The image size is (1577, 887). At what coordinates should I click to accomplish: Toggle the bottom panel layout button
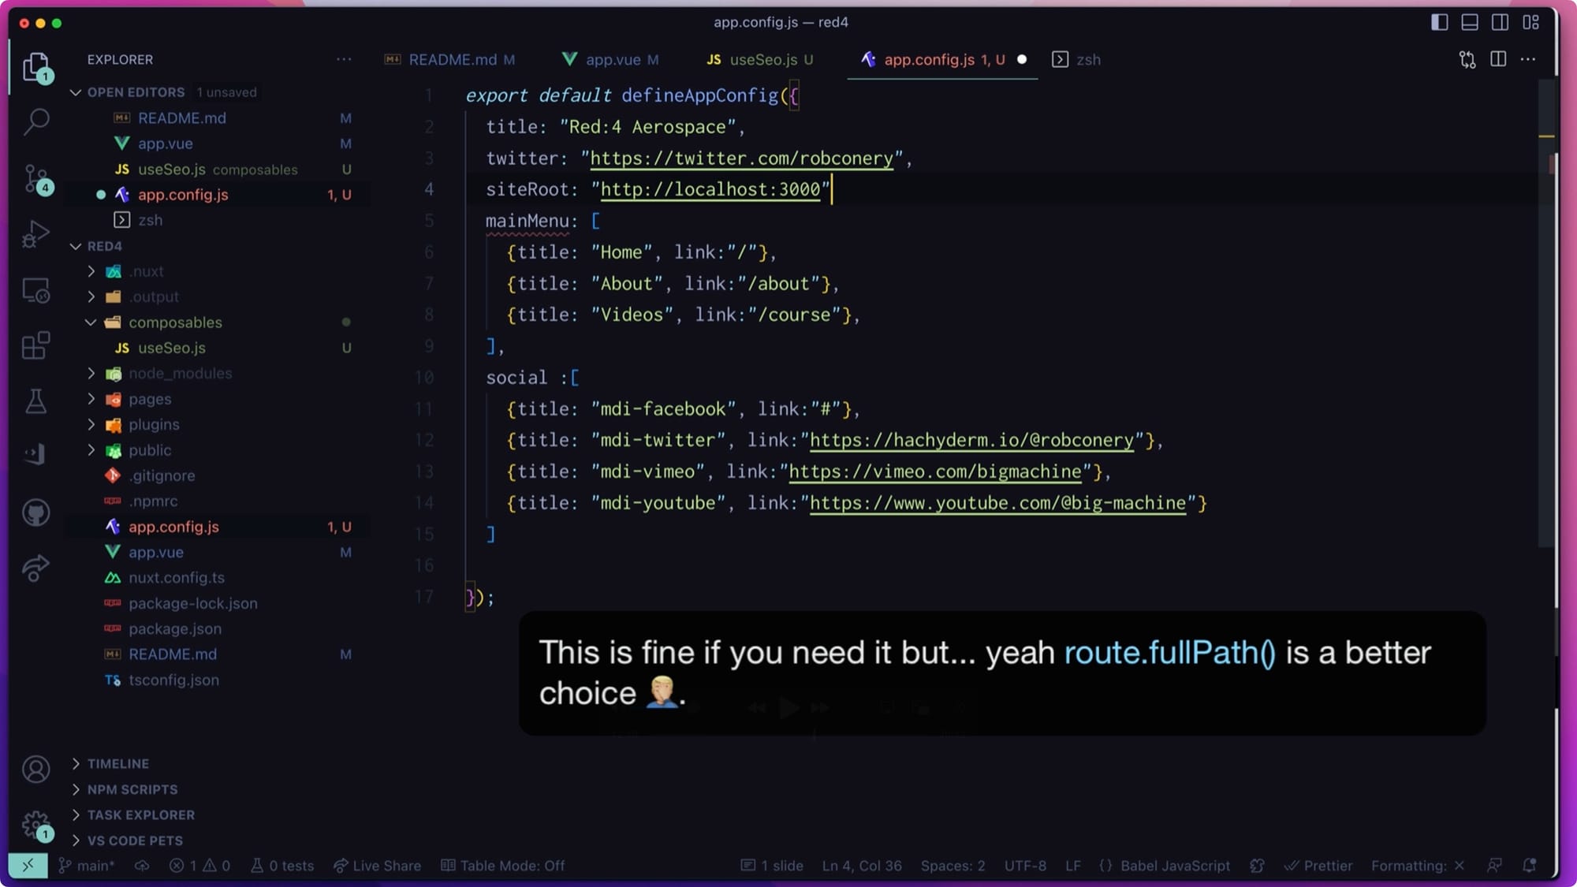pos(1470,22)
